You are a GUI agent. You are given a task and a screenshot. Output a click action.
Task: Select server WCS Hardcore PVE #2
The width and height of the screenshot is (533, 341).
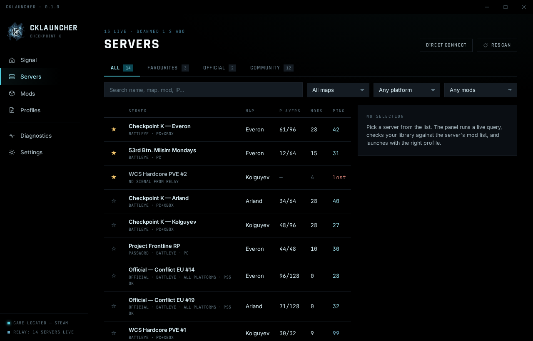pos(227,177)
